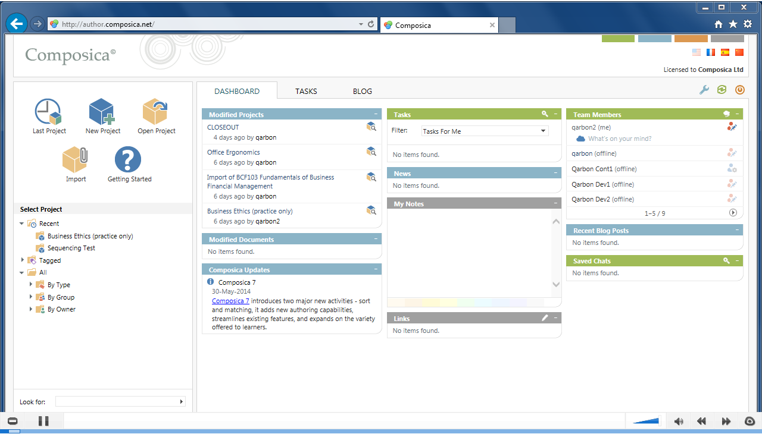Viewport: 762px width, 434px height.
Task: Select the US English flag
Action: coord(697,52)
